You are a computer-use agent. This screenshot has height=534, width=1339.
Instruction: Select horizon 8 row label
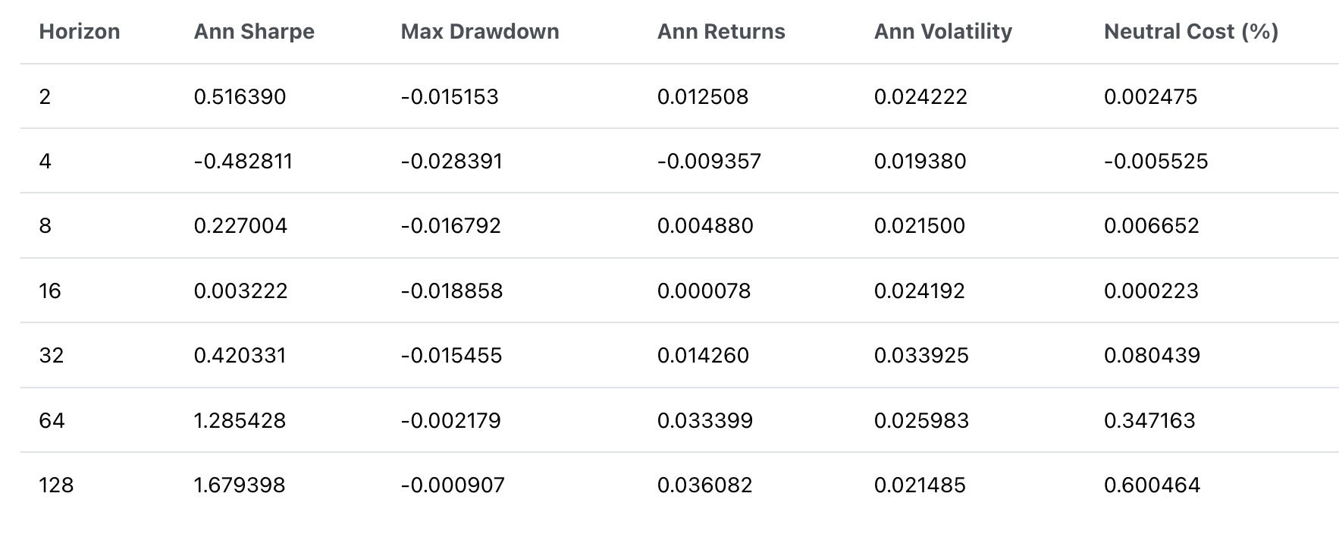[45, 226]
